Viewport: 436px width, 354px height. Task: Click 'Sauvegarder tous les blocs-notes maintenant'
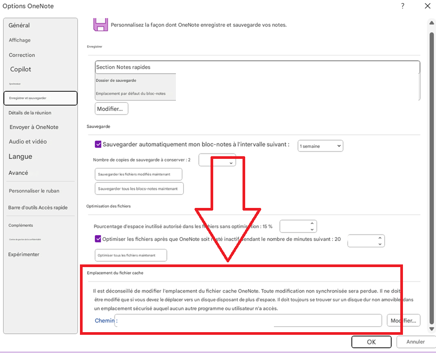click(x=139, y=189)
